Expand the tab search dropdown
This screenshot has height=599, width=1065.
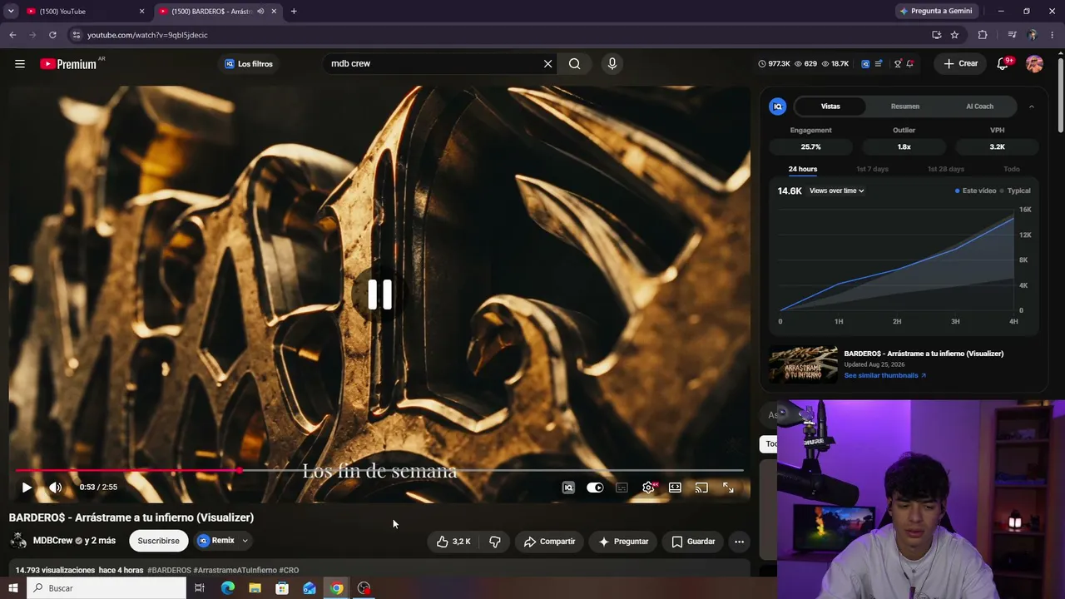pos(11,12)
